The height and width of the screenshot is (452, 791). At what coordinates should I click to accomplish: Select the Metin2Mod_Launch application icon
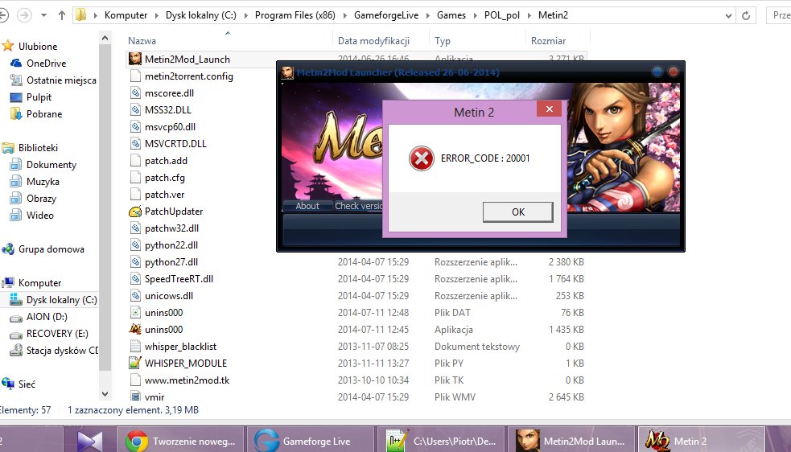click(134, 59)
